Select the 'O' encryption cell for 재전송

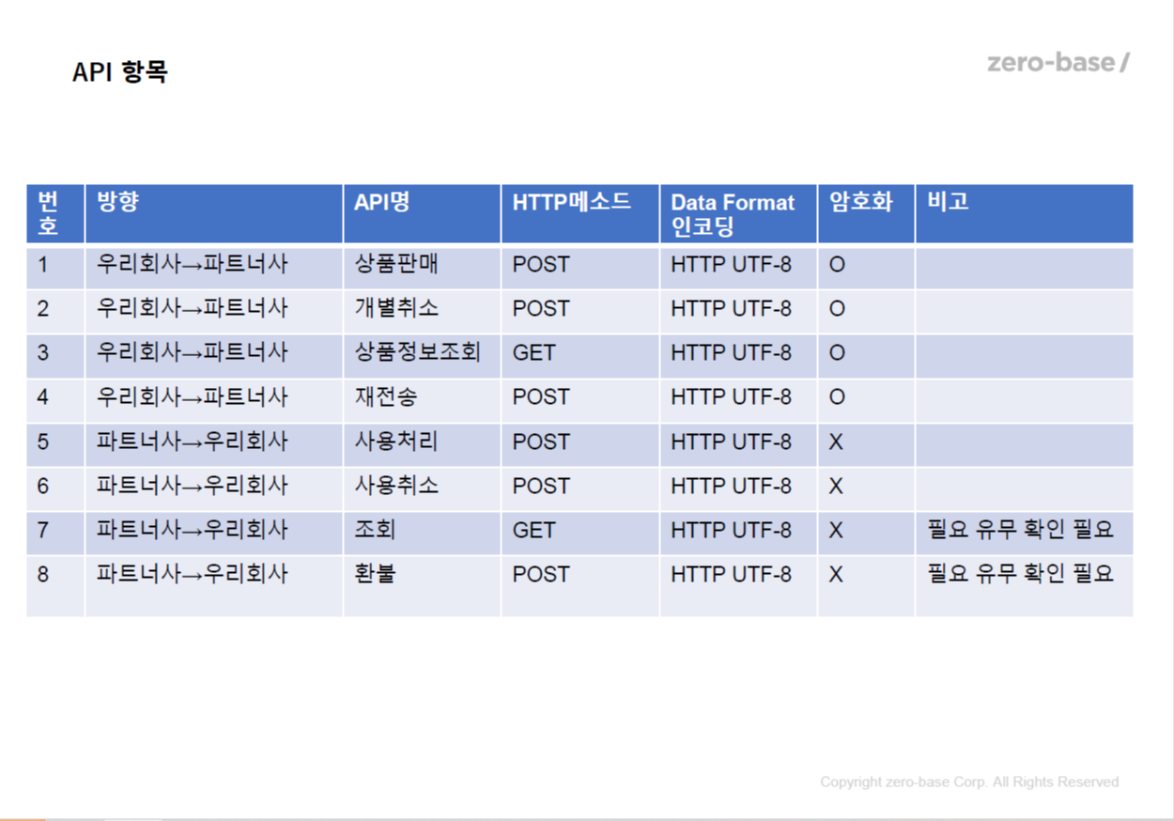866,399
